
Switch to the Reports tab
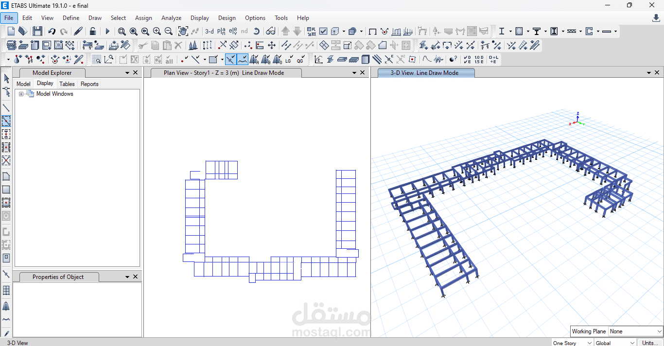(x=89, y=84)
